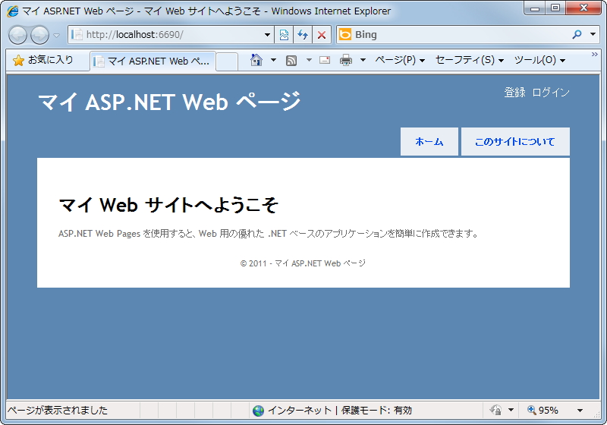Click the privacy report status icon
Viewport: 607px width, 425px height.
tap(495, 410)
